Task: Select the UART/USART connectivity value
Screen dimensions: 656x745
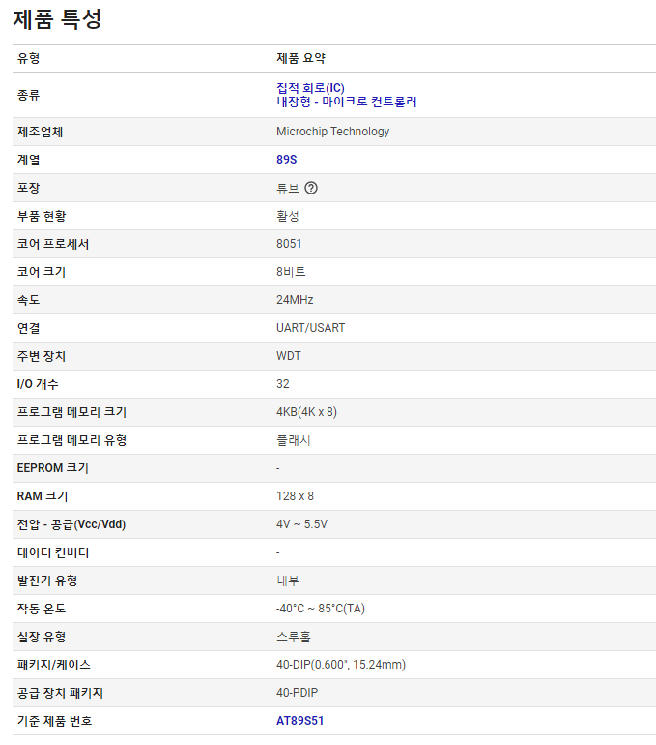Action: [x=311, y=328]
